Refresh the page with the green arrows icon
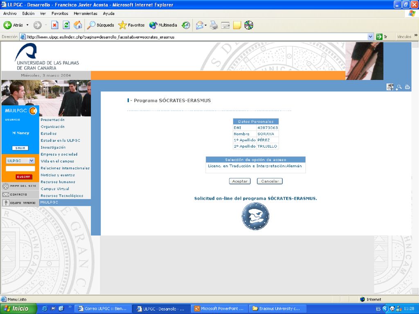This screenshot has width=419, height=314. coord(66,25)
